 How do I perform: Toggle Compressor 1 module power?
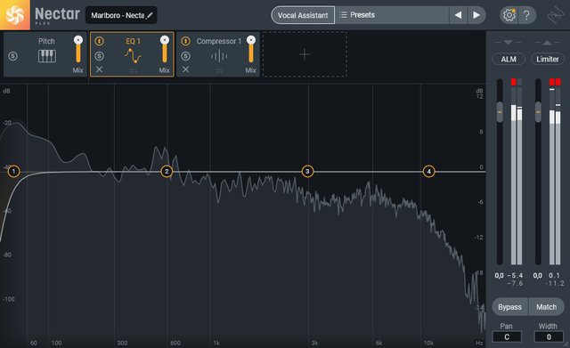pos(186,41)
